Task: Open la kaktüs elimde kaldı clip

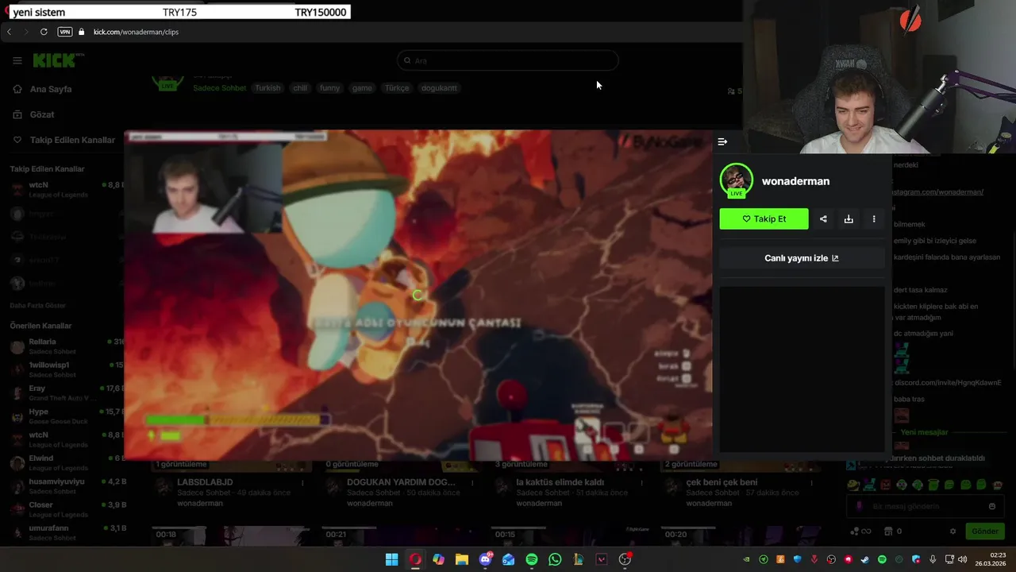Action: [x=560, y=482]
